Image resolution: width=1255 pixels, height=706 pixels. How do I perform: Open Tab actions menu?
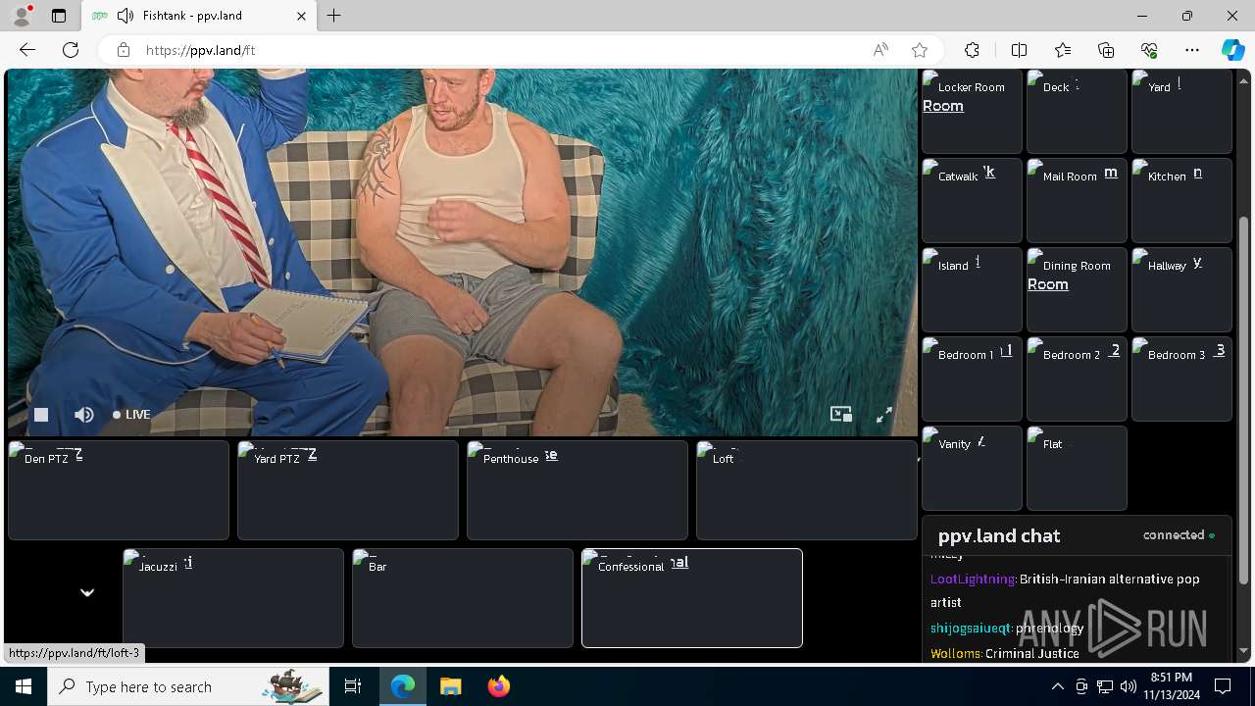59,16
